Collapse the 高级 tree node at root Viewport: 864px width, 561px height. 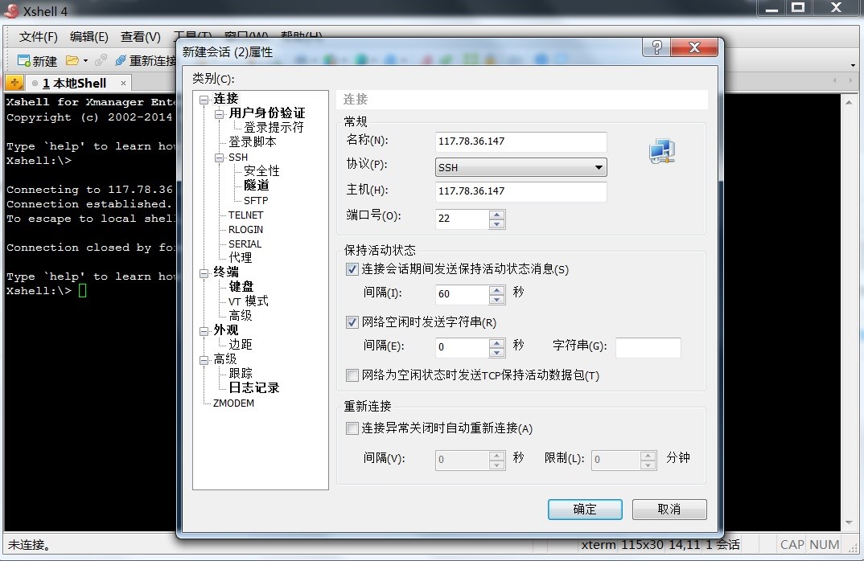tap(204, 360)
